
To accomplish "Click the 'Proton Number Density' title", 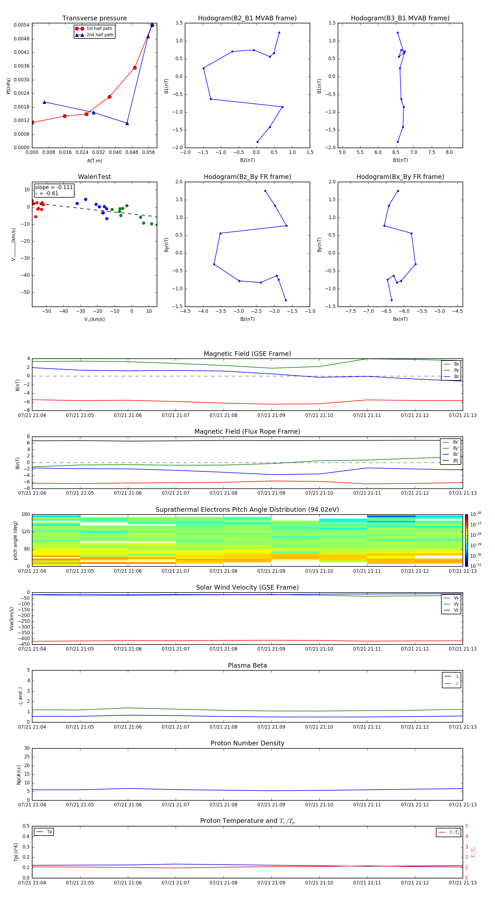I will (247, 743).
